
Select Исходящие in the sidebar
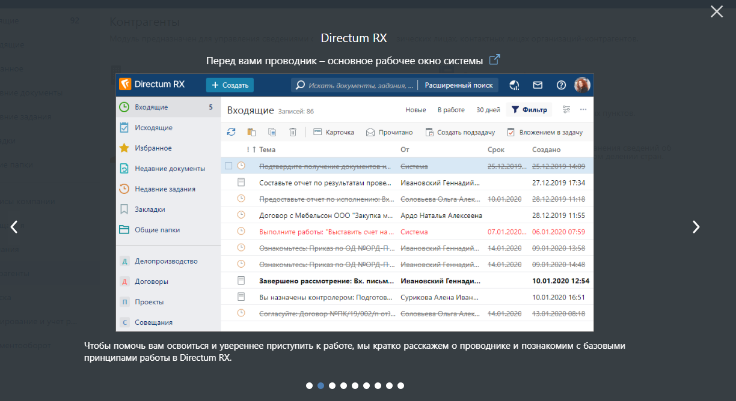pyautogui.click(x=153, y=128)
